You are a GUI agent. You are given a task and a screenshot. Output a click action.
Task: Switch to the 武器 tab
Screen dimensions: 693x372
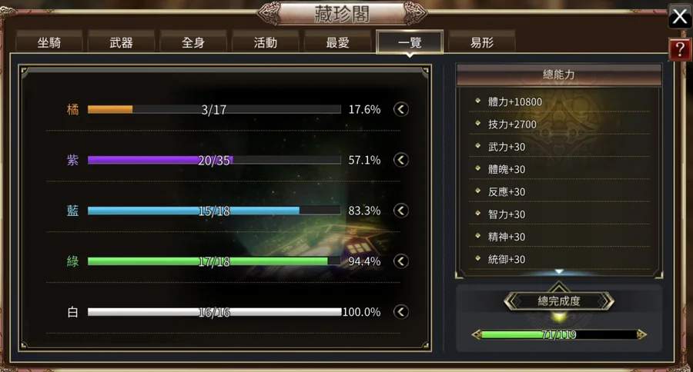pos(121,42)
